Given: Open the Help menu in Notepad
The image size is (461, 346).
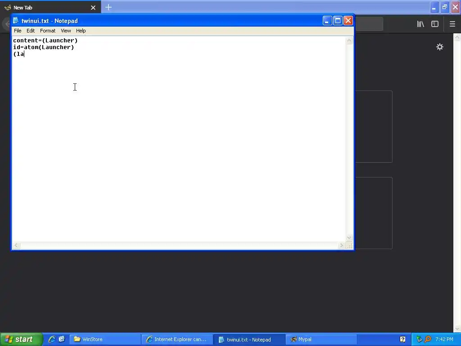Looking at the screenshot, I should (81, 31).
